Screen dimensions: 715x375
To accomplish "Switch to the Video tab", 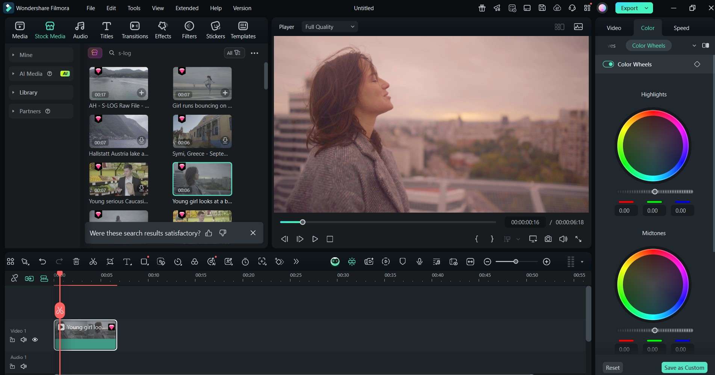I will click(614, 28).
